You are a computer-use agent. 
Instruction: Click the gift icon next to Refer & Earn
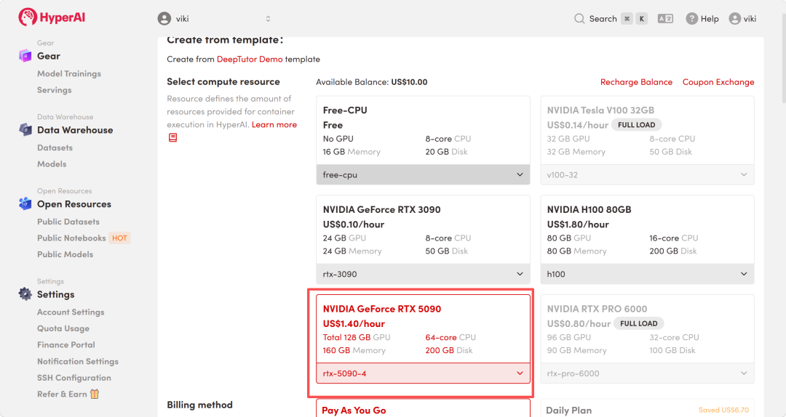point(95,394)
